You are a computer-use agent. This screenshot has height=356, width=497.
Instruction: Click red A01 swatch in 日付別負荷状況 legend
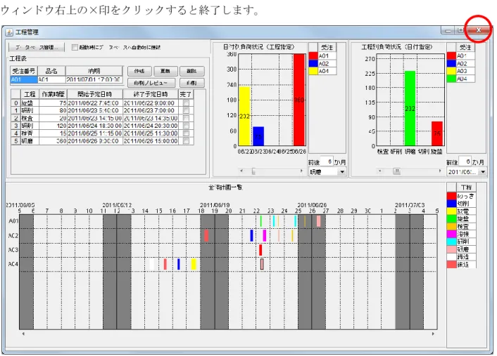point(313,55)
